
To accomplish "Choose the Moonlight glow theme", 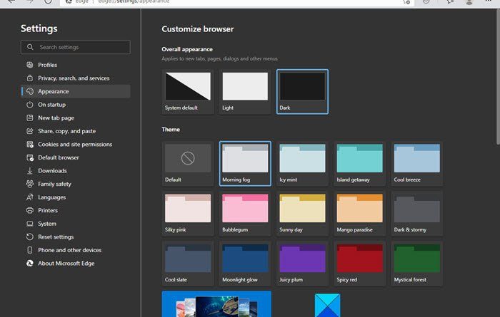I will [x=245, y=264].
